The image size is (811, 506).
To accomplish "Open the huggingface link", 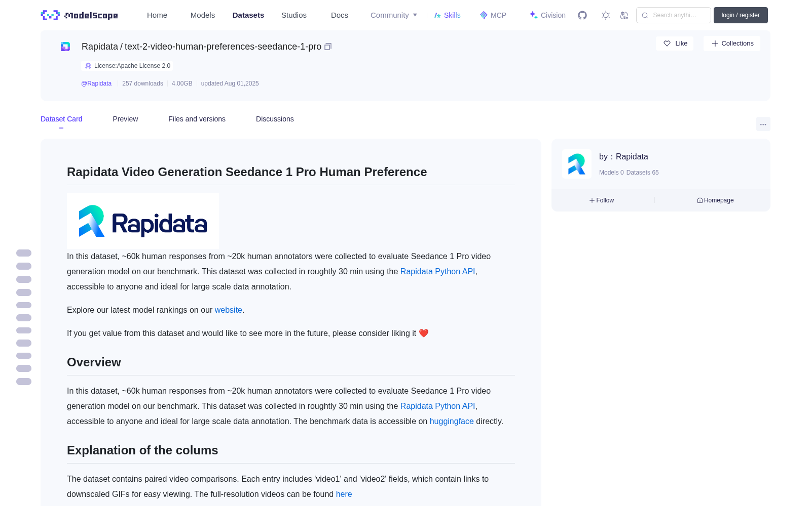I will pos(452,421).
